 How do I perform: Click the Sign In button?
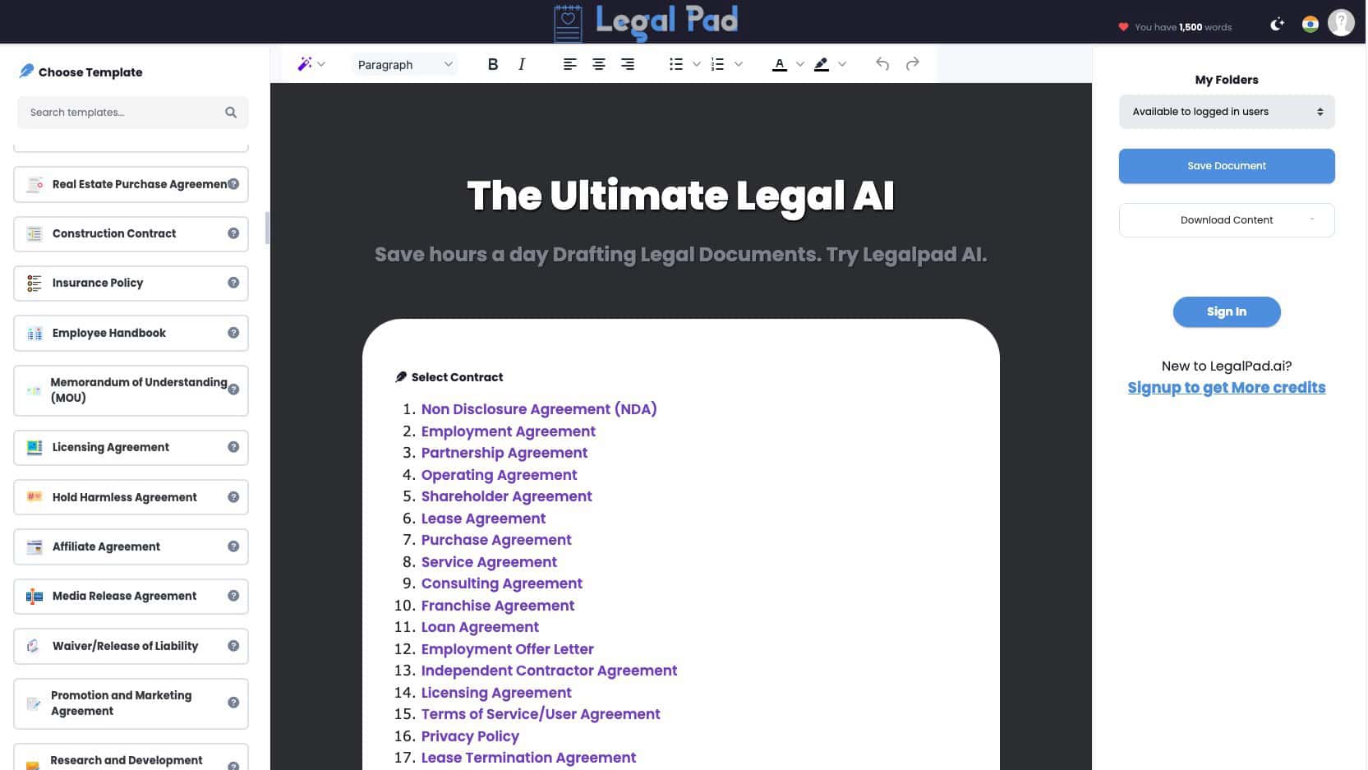[x=1226, y=311]
